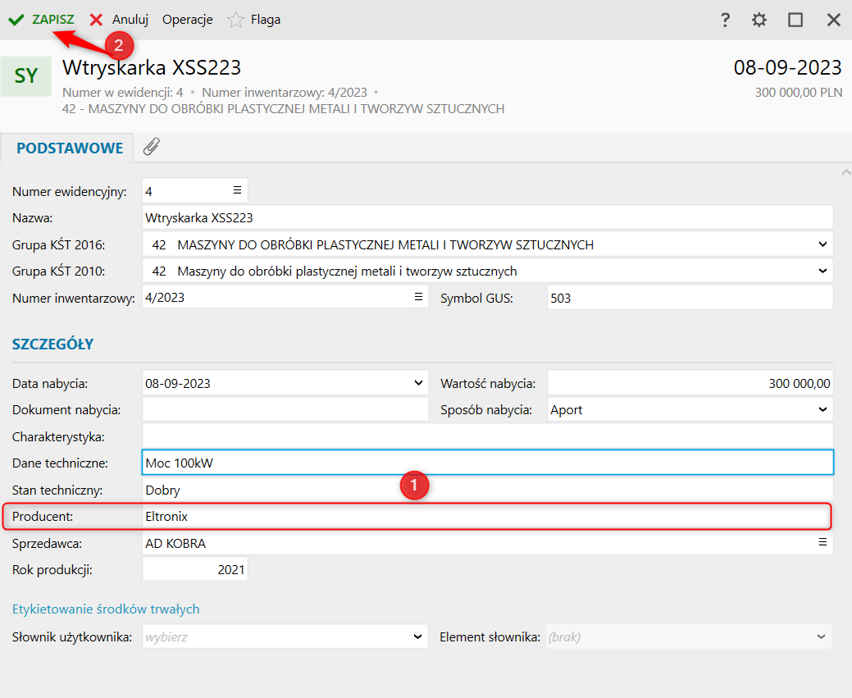Click list icon in Sprzedawca field
The height and width of the screenshot is (698, 852).
tap(822, 543)
